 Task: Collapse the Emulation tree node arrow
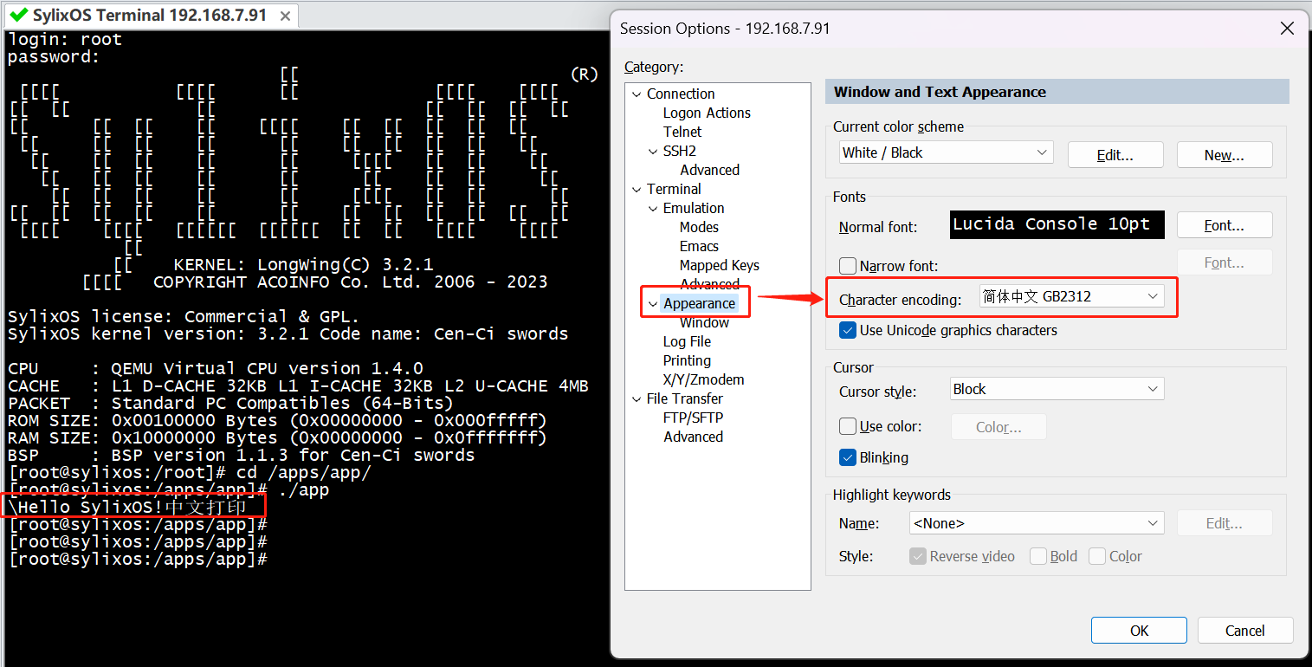tap(654, 208)
